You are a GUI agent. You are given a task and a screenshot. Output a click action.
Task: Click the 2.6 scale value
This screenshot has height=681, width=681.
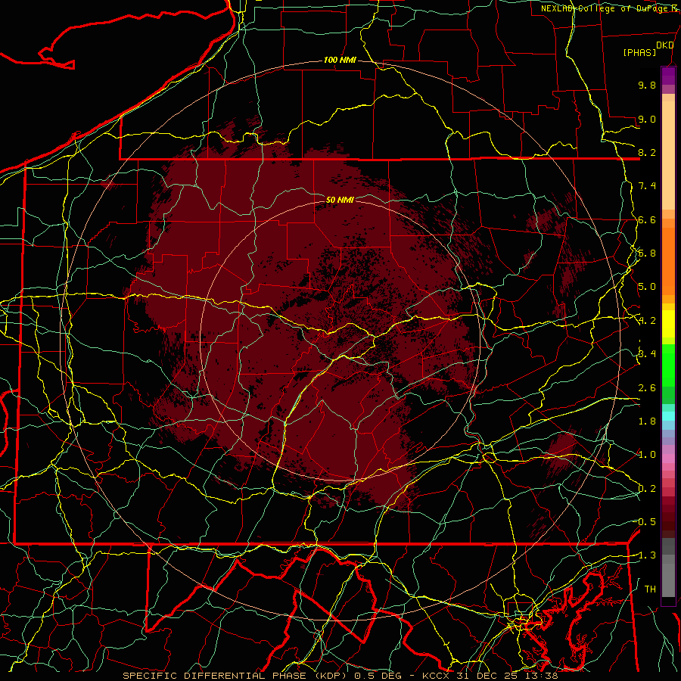point(647,388)
